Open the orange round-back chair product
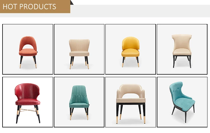210x133 pixels. click(28, 49)
